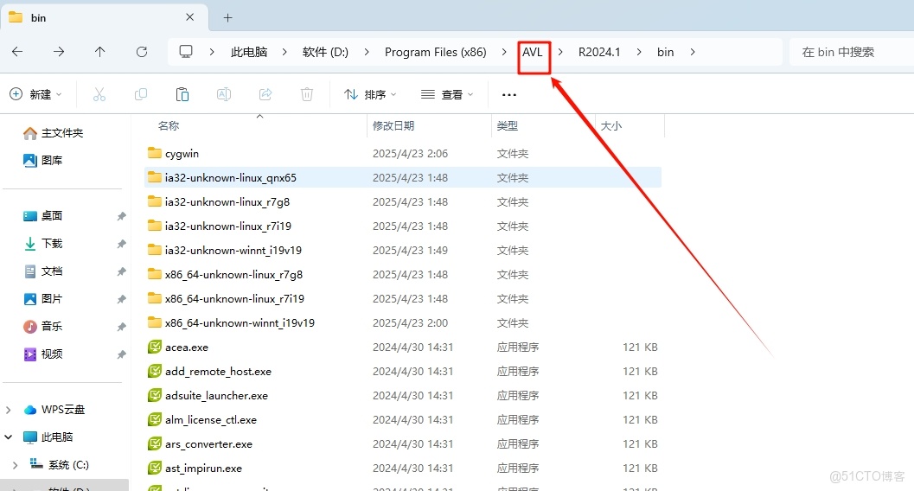Sort by 修改日期 column header

(x=393, y=126)
